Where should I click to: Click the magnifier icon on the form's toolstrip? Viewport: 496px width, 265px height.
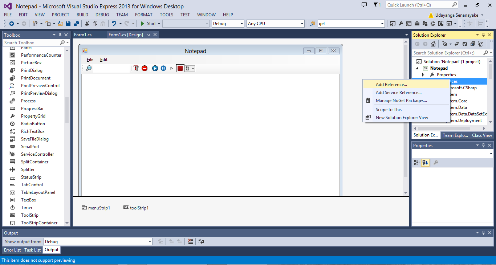[x=89, y=68]
